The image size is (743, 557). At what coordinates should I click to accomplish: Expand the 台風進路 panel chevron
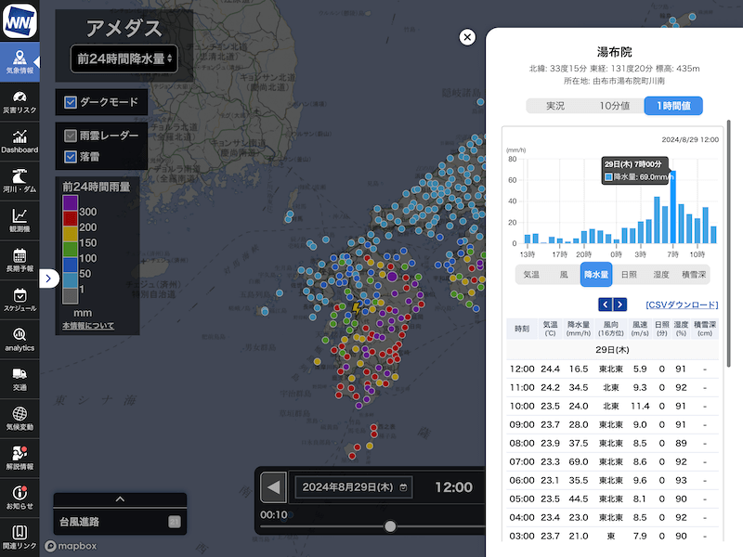point(120,499)
